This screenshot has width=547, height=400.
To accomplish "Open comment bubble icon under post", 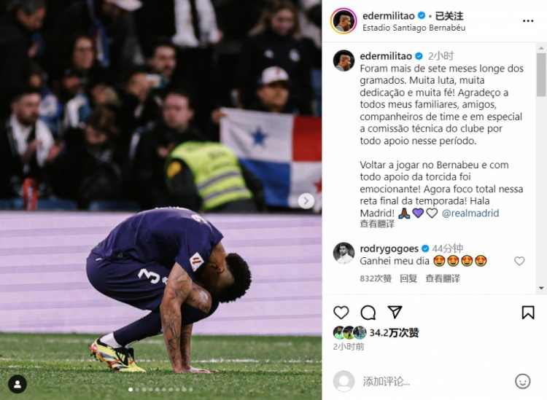I will (368, 313).
